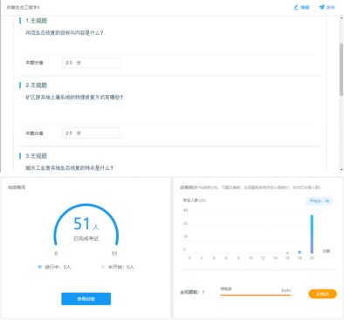Click the page title 恢复生态工程学4

[x=24, y=7]
